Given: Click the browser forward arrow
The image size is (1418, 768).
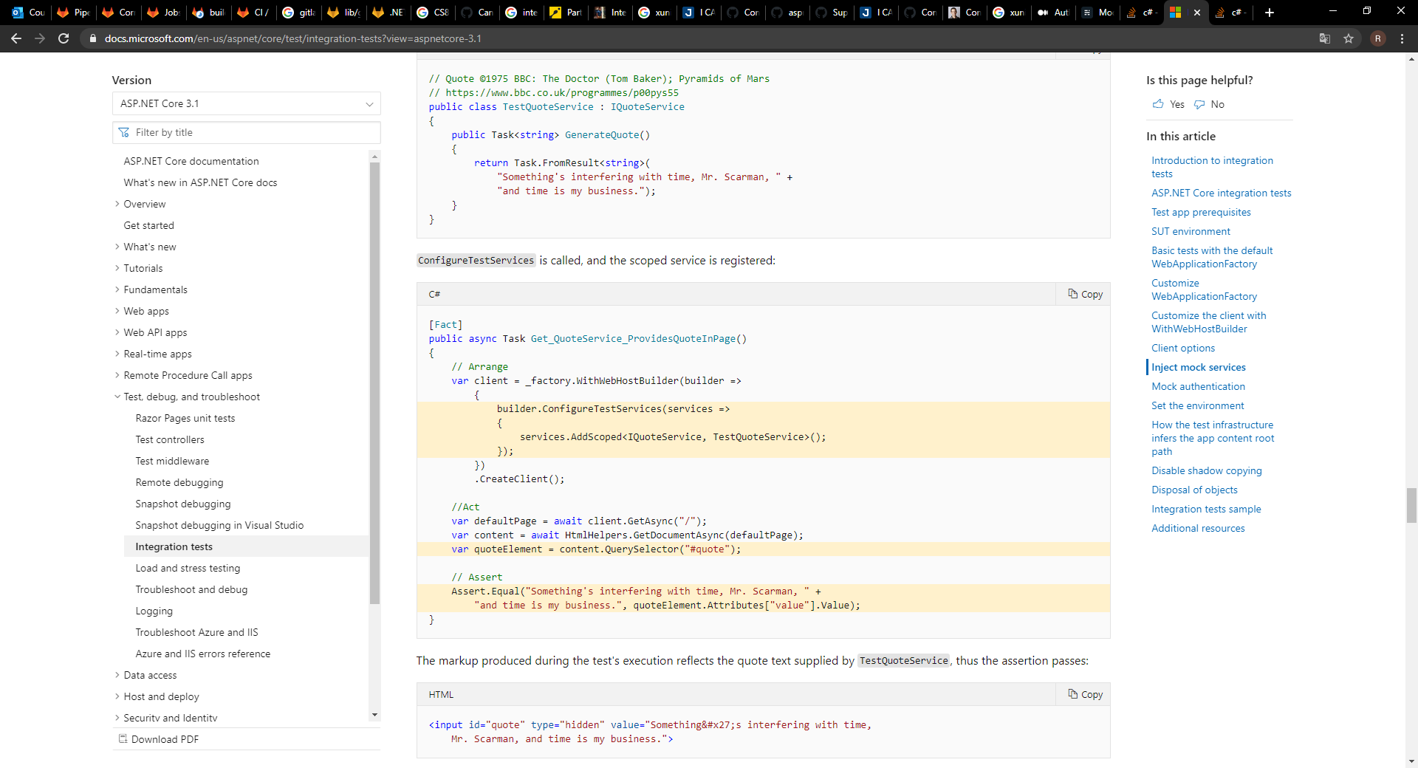Looking at the screenshot, I should (x=40, y=38).
